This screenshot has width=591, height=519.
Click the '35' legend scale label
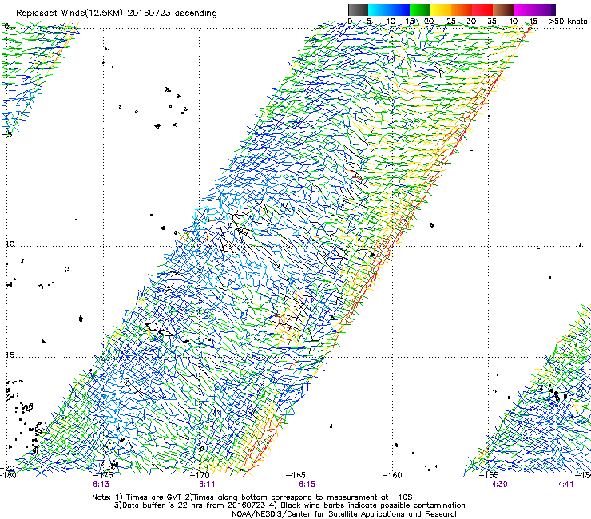click(492, 21)
